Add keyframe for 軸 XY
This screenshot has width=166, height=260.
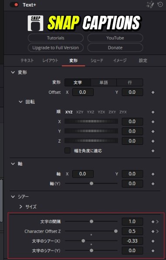[153, 174]
